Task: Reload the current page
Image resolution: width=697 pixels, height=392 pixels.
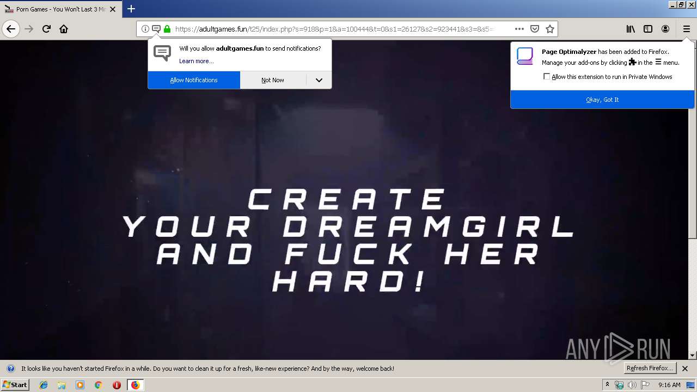Action: [47, 29]
